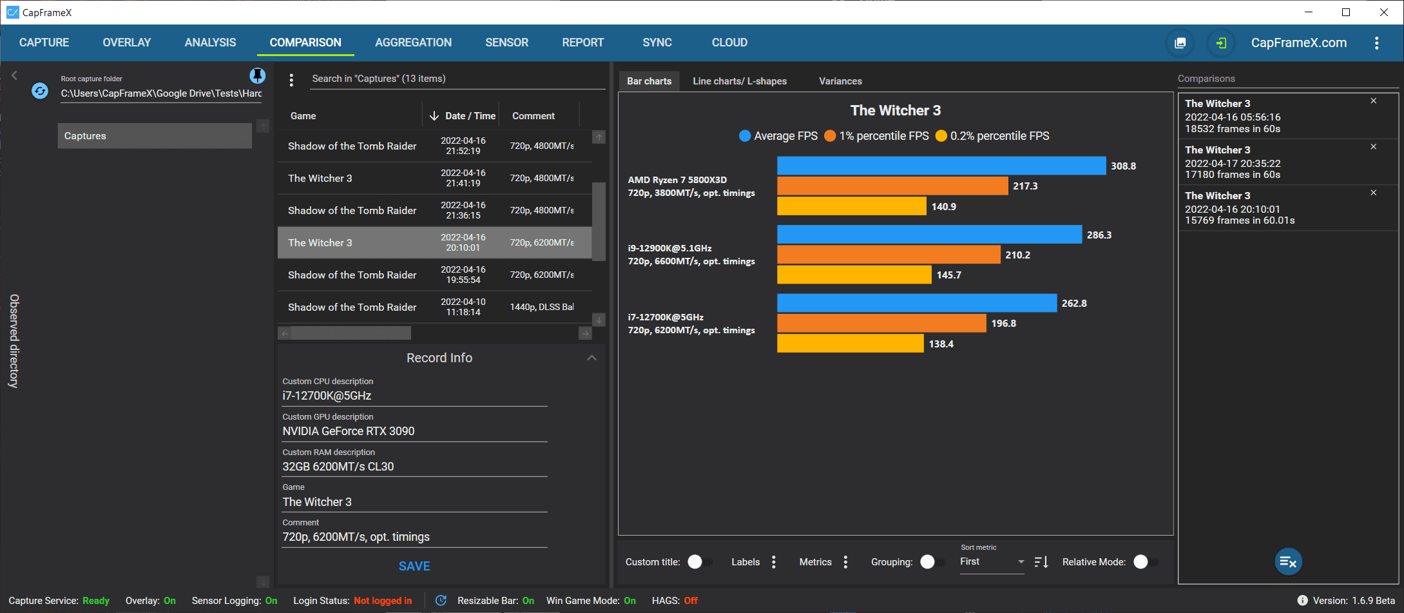Select the COMPARISON tab

click(x=305, y=43)
